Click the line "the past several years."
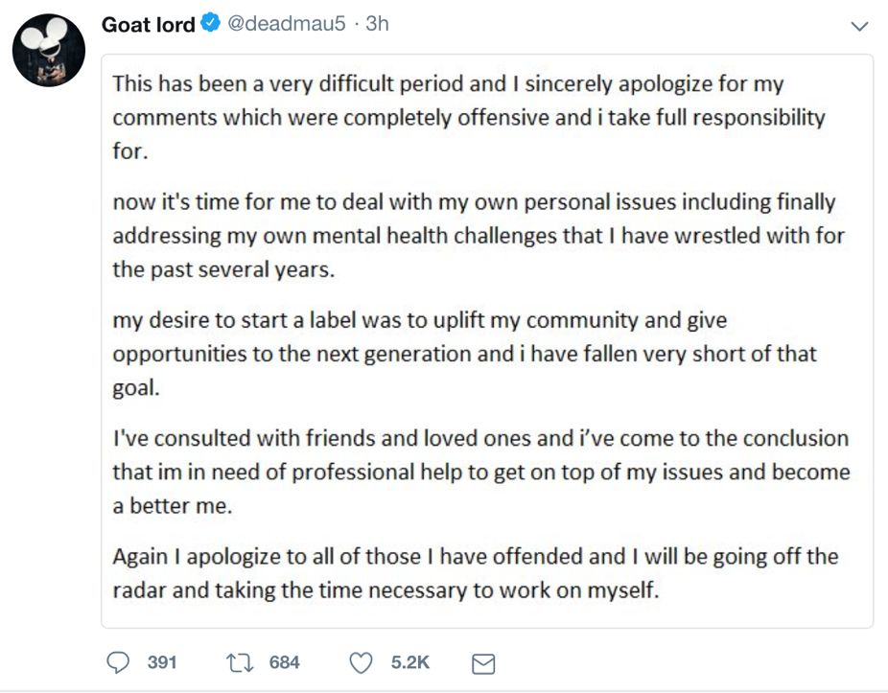888x693 pixels. pos(224,269)
